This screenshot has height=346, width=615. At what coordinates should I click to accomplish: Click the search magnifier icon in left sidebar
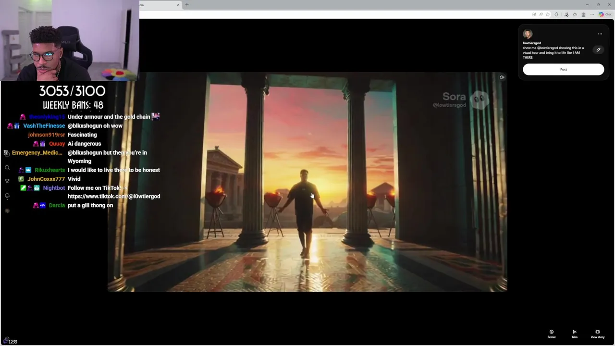point(7,168)
